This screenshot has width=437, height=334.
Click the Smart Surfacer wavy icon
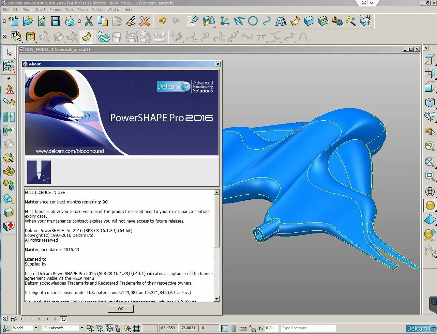pos(103,36)
